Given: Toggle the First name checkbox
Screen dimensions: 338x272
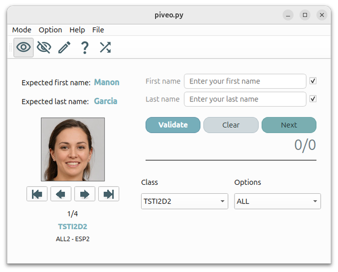Looking at the screenshot, I should click(313, 81).
